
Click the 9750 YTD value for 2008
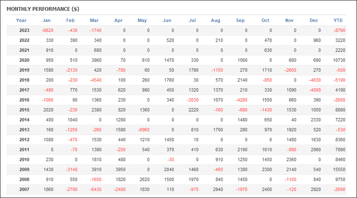coord(340,179)
